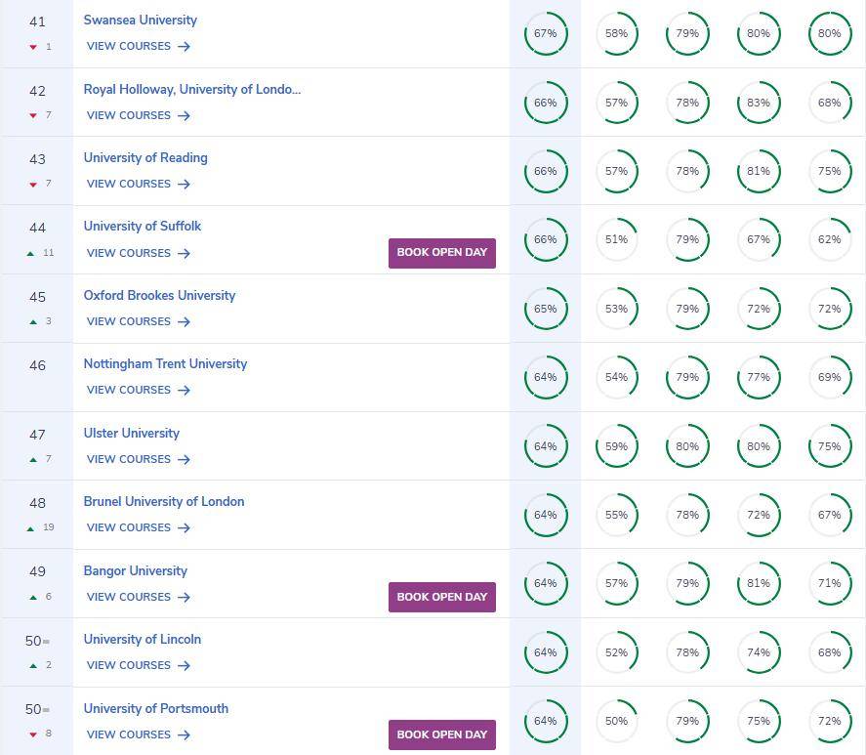Click Ulster University's 59% score circle
866x755 pixels.
[616, 446]
